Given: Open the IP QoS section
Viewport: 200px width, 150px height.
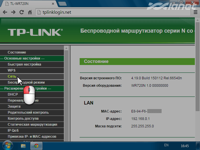Looking at the screenshot, I should coord(13,131).
